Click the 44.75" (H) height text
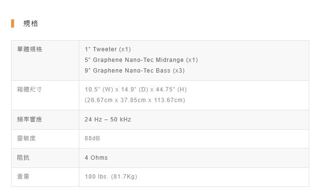Image resolution: width=316 pixels, height=196 pixels. click(x=171, y=90)
